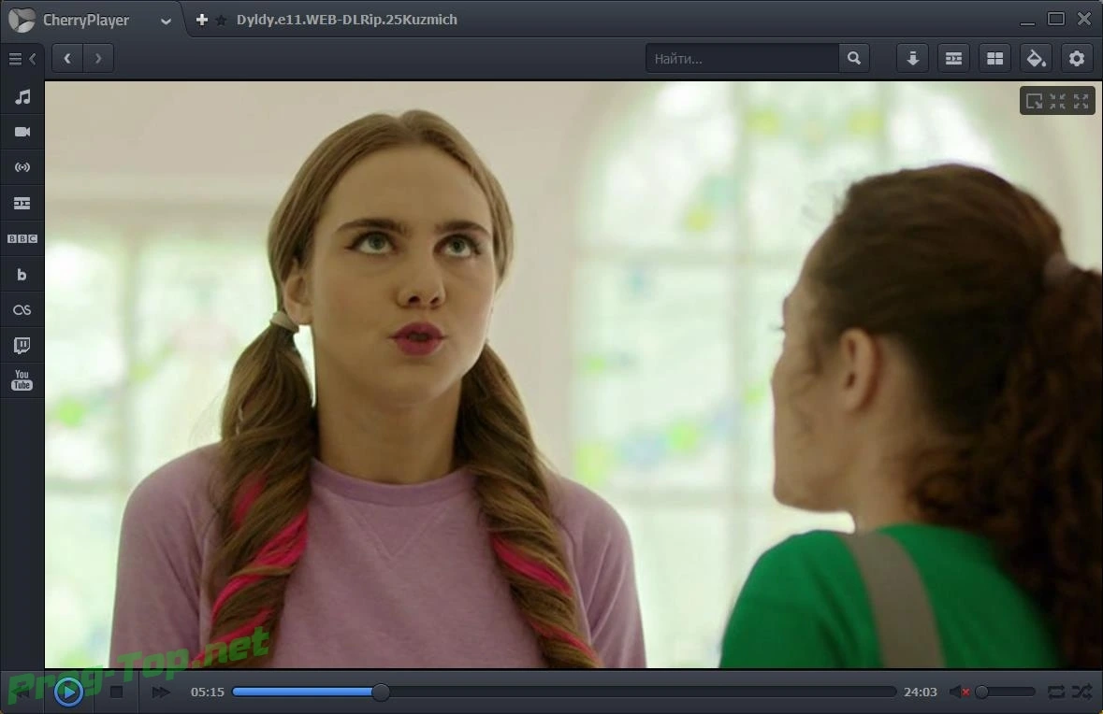Screen dimensions: 1103x714
Task: Enter fullscreen with outward arrows icon
Action: pos(1081,101)
